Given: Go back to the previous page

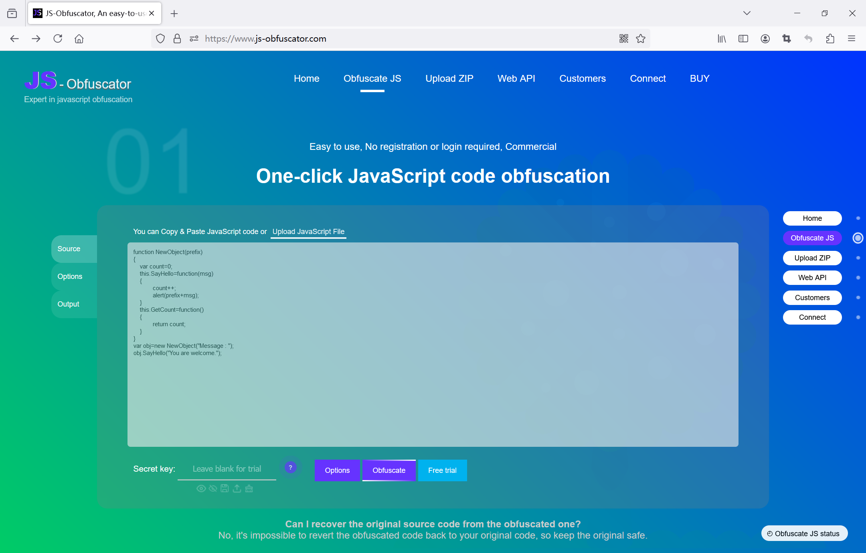Looking at the screenshot, I should (x=14, y=38).
